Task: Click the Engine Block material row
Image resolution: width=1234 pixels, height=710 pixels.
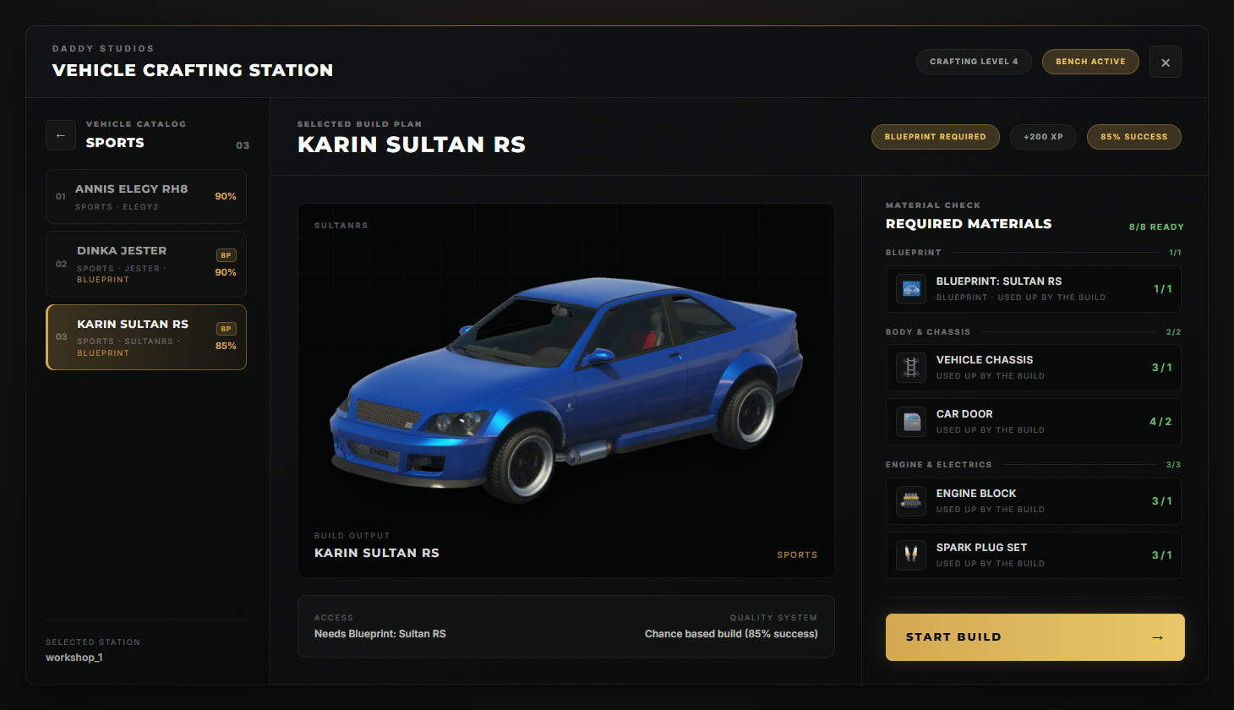Action: point(1034,501)
